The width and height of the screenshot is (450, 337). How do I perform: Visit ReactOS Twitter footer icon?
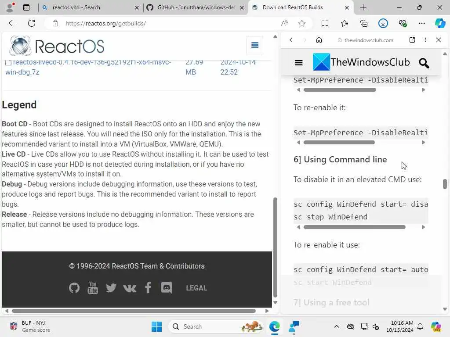click(x=111, y=288)
